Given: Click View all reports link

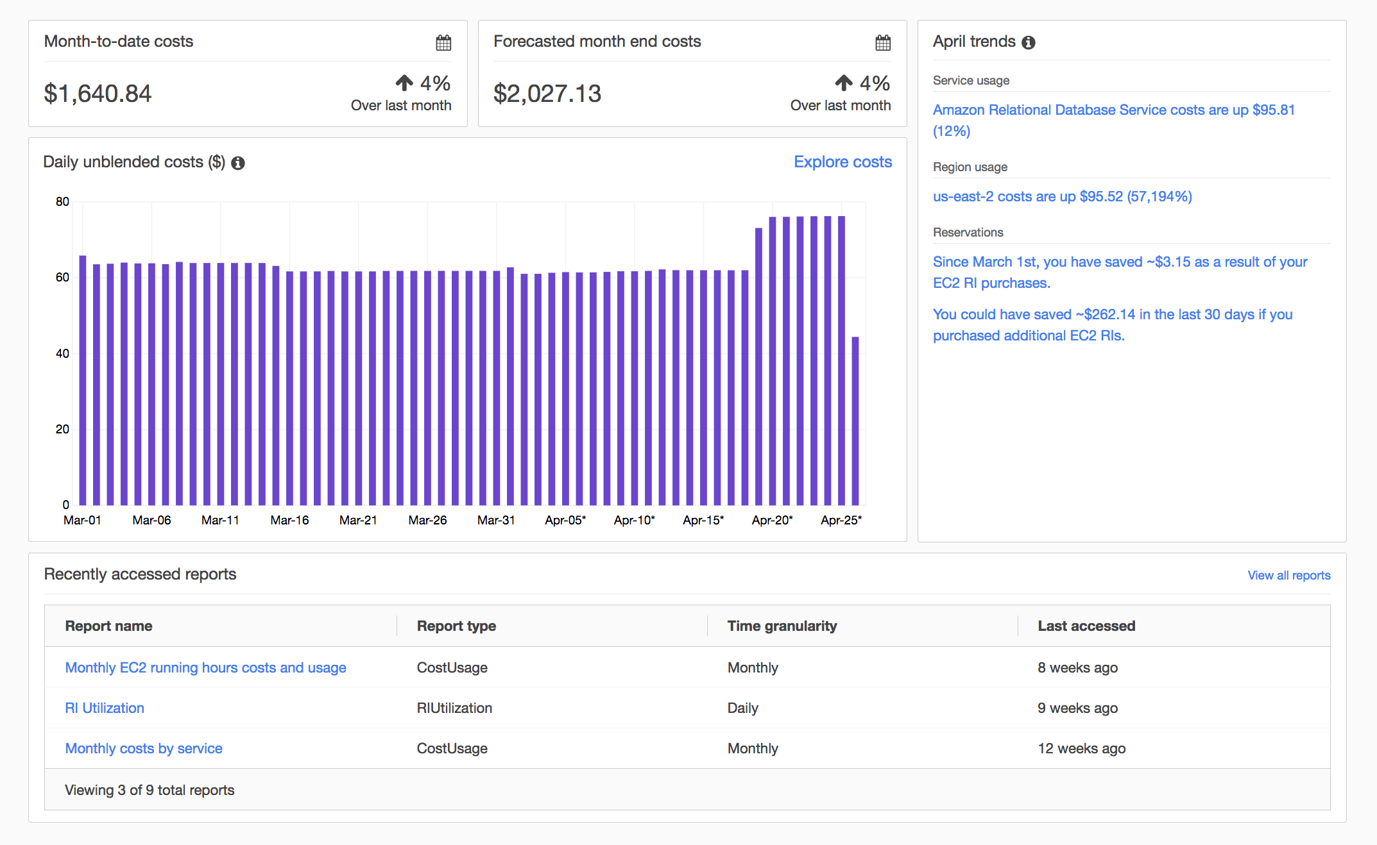Looking at the screenshot, I should click(1288, 575).
